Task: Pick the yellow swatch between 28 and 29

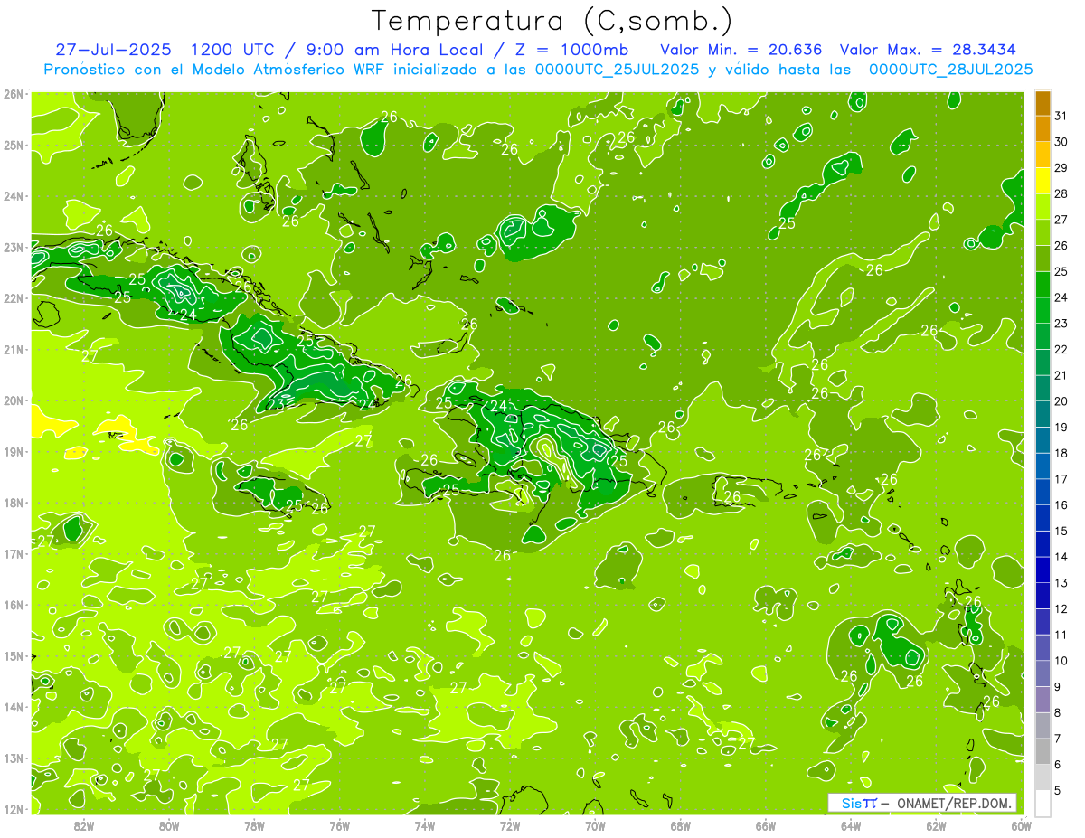Action: coord(1043,180)
